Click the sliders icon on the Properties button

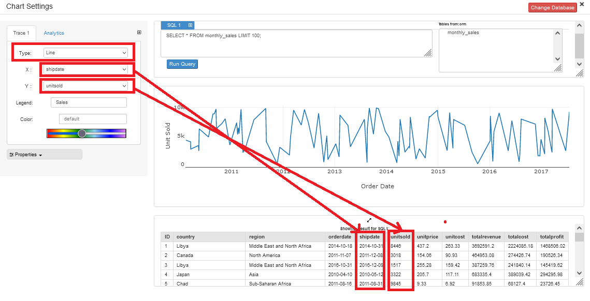point(12,154)
